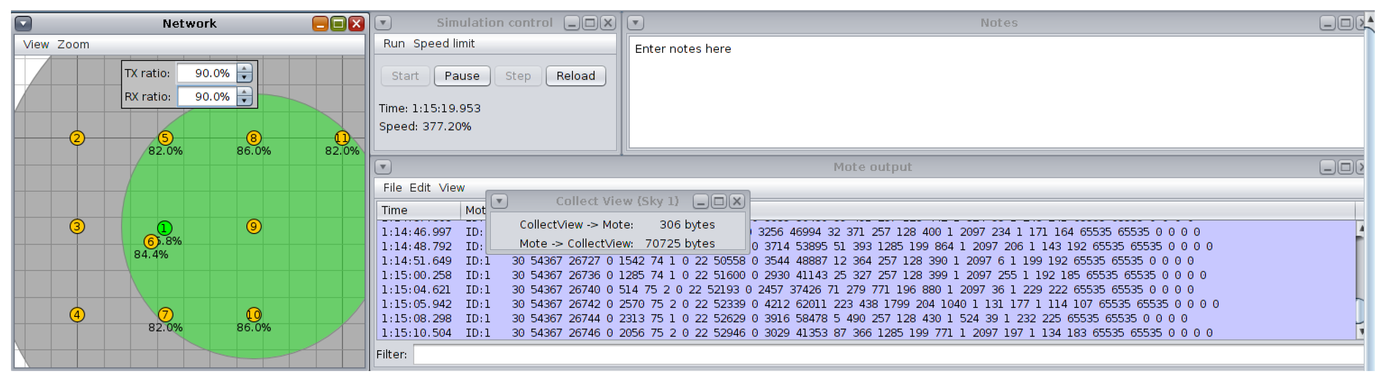Click the Speed: 377.20% readout
Screen dimensions: 1385x382
tap(425, 127)
